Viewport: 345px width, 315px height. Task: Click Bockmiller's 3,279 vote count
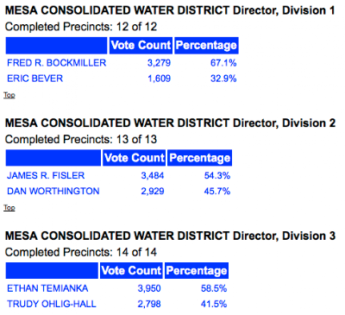pyautogui.click(x=159, y=63)
